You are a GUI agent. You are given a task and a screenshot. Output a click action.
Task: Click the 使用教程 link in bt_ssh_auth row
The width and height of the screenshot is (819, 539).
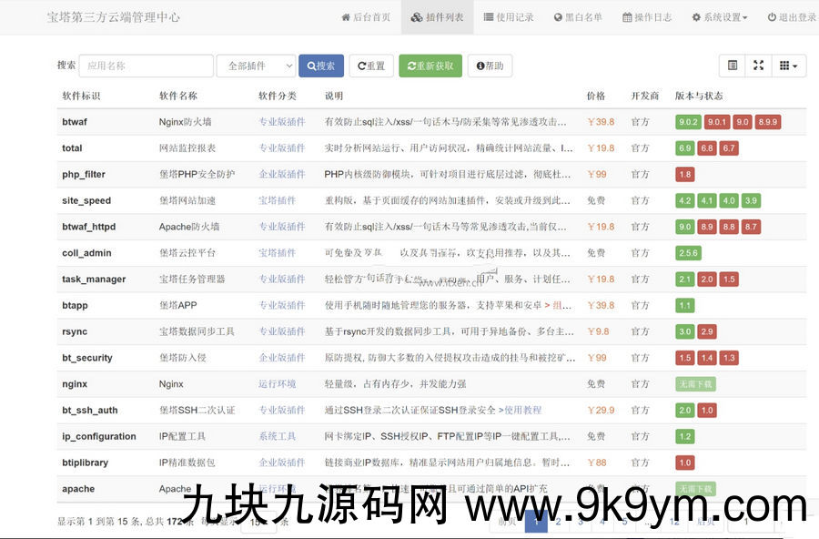coord(522,411)
